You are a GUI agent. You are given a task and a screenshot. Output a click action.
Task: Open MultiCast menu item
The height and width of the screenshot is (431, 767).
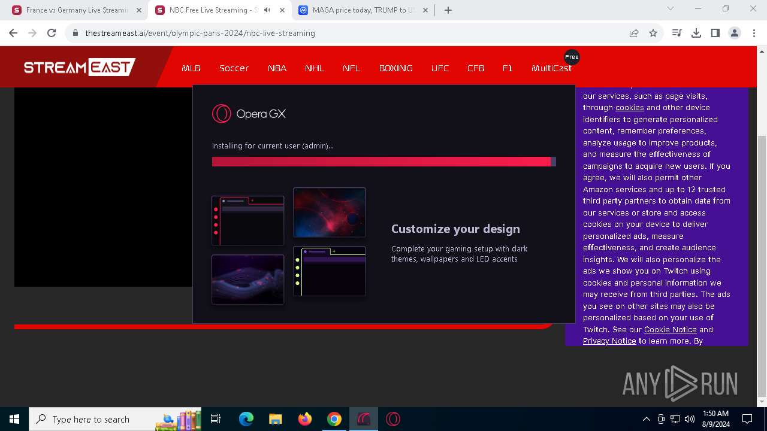click(x=551, y=68)
